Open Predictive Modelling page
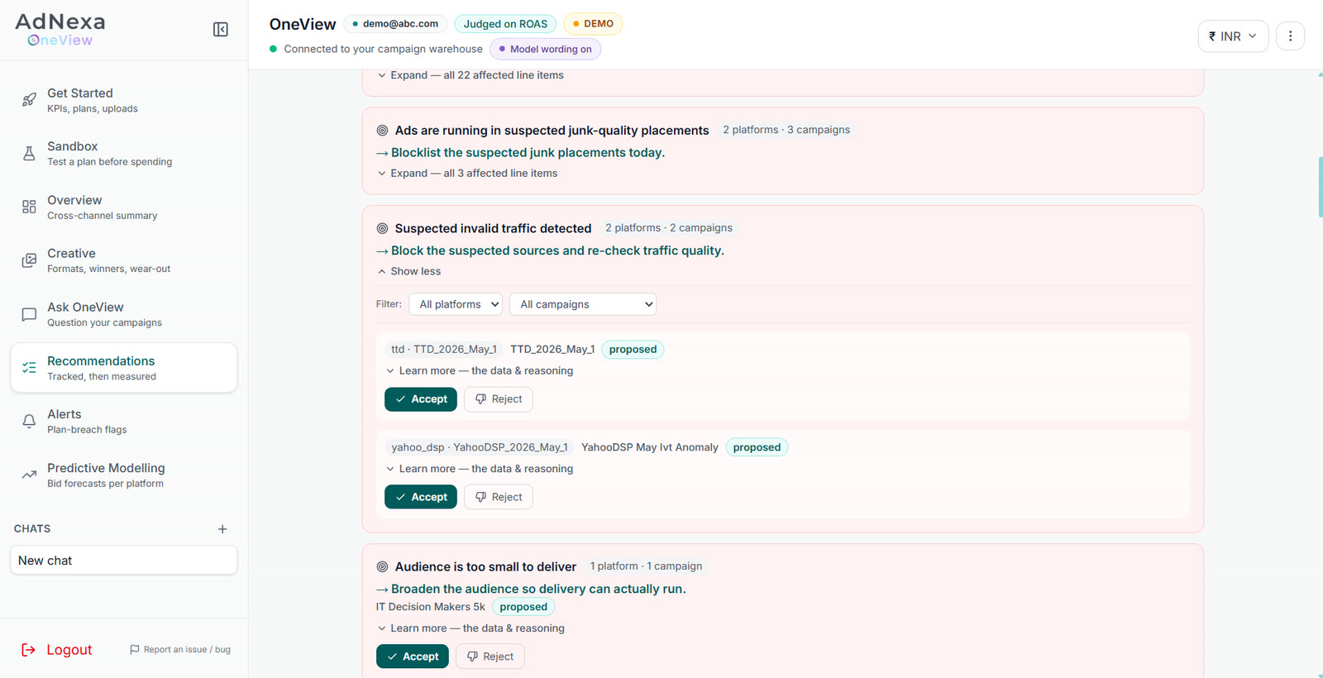1323x678 pixels. pos(124,475)
